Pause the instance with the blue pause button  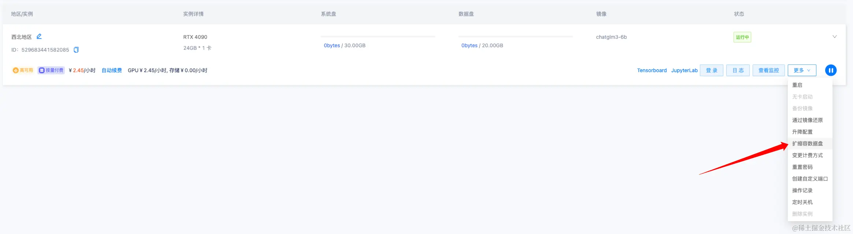(x=831, y=70)
